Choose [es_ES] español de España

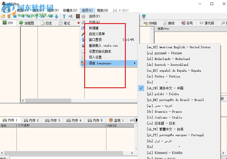(179, 71)
